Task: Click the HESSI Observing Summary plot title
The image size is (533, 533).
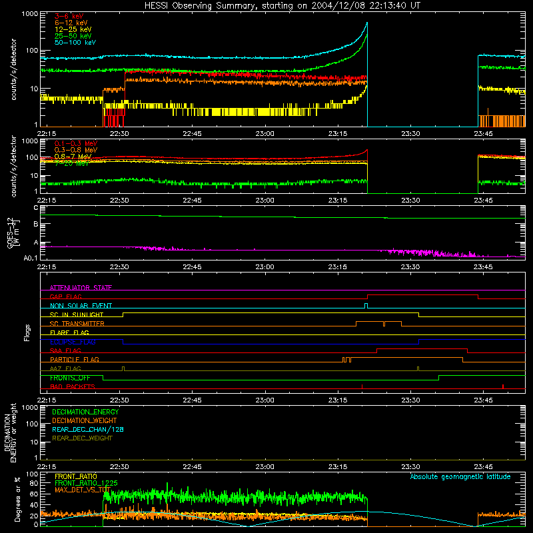Action: 282,5
